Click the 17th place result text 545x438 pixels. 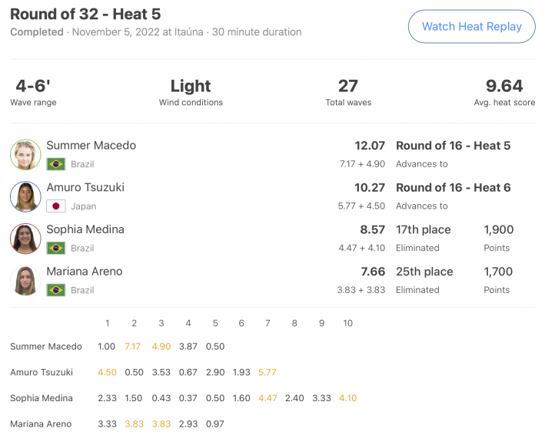coord(424,229)
